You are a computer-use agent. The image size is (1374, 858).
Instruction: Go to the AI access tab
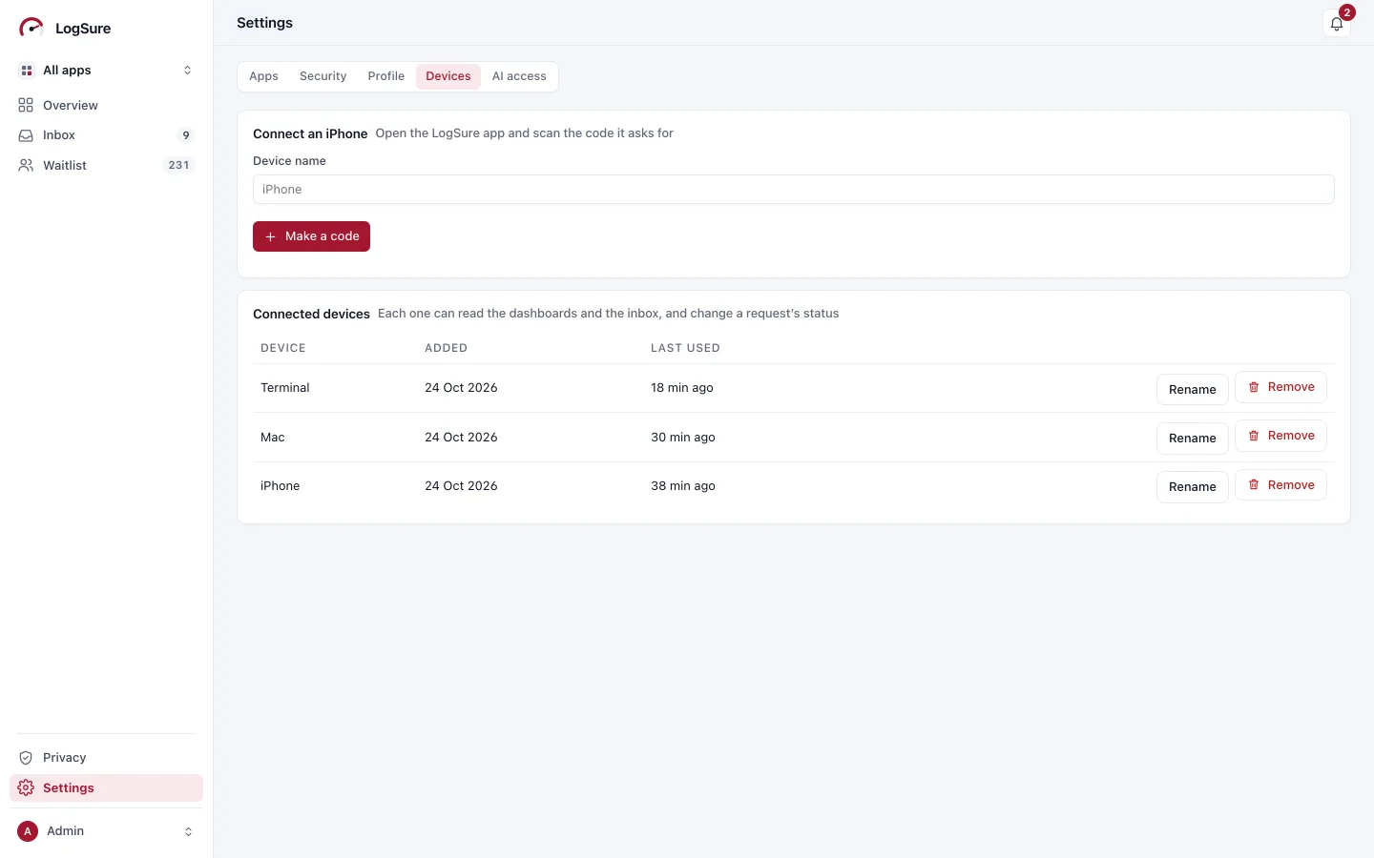tap(519, 76)
